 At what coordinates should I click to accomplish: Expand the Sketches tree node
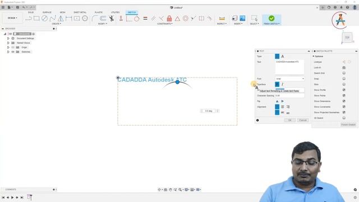tap(8, 52)
